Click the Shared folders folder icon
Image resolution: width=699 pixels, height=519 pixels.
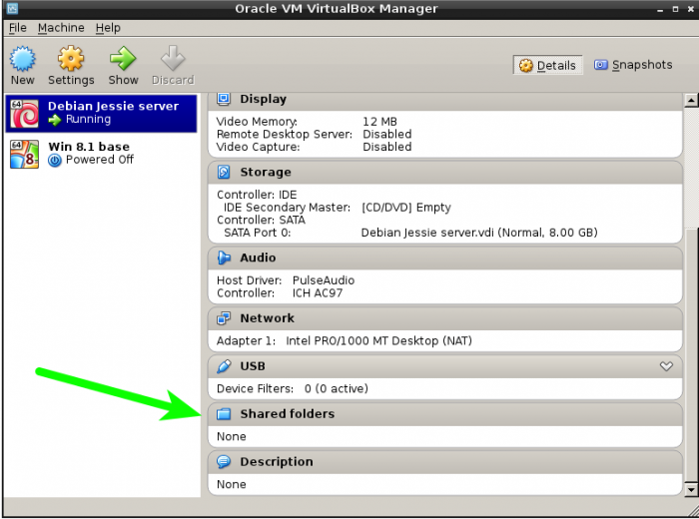pos(224,414)
